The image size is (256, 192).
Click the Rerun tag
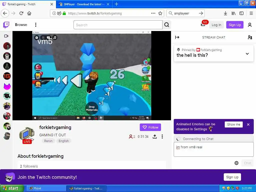[x=48, y=141]
